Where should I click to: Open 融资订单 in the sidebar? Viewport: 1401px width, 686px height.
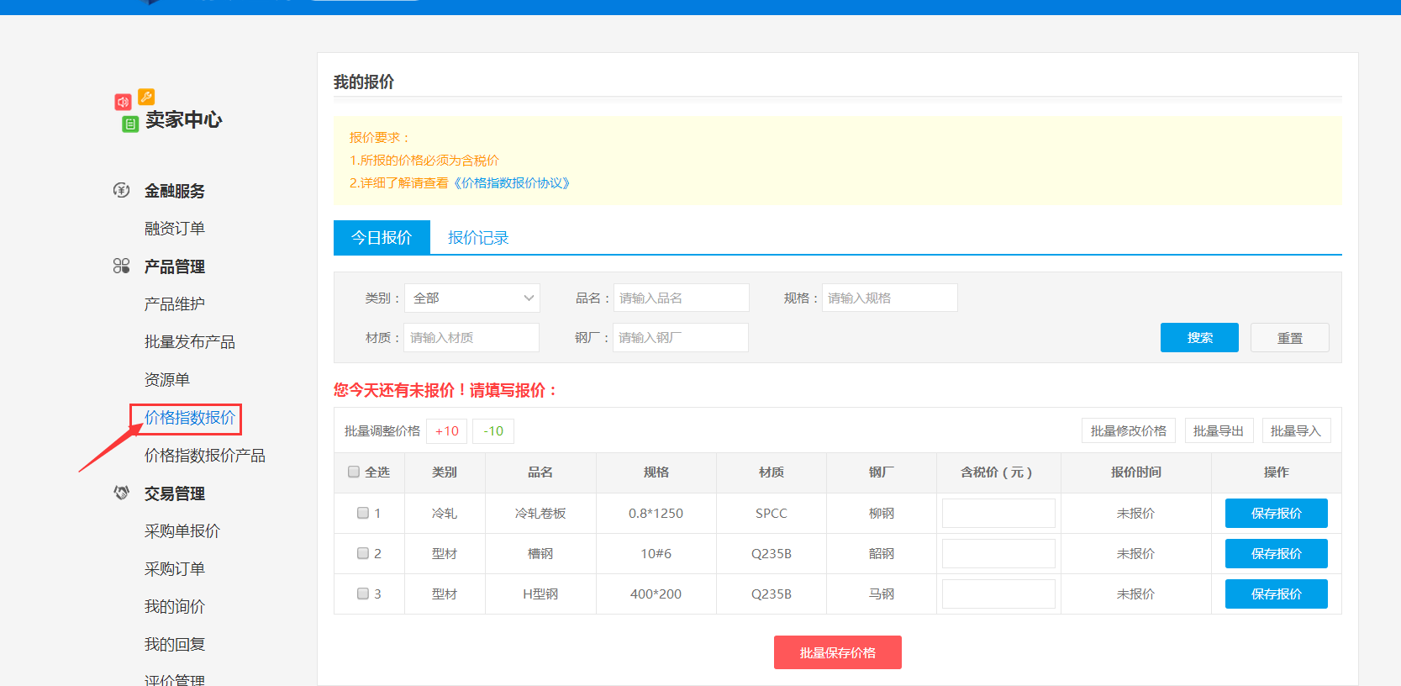175,228
